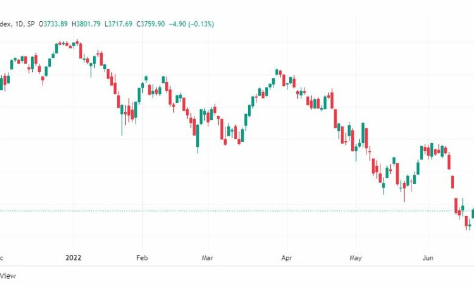Click the highest peak candle in early January
This screenshot has width=474, height=286.
78,44
